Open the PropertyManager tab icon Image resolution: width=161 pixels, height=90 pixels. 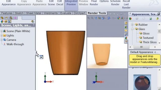point(7,18)
